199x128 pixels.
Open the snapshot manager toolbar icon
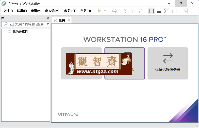[141, 11]
